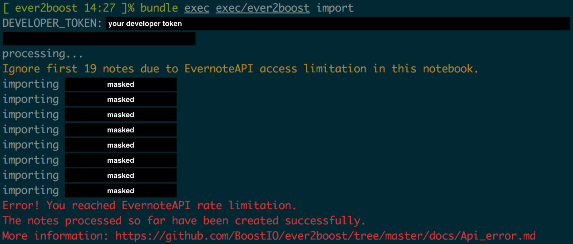Click the underlined 'exec/ever2boost' path
573x244 pixels.
262,8
